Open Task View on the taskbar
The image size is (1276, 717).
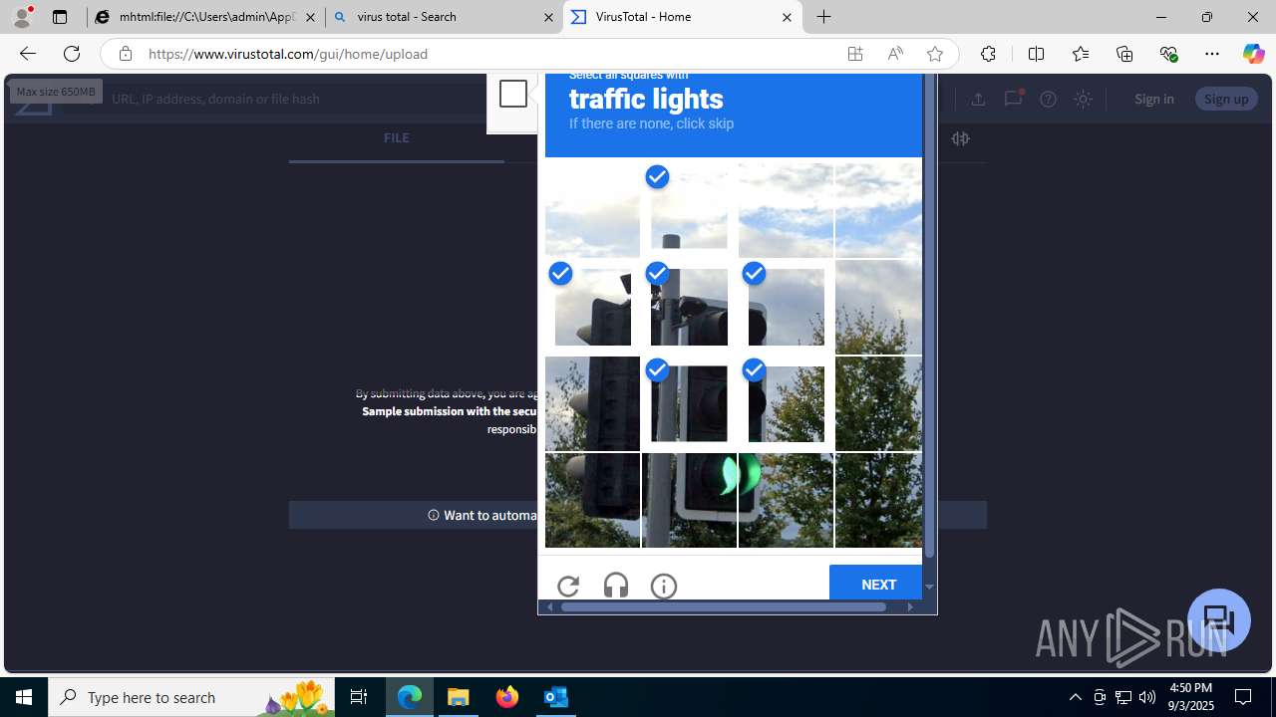coord(359,697)
